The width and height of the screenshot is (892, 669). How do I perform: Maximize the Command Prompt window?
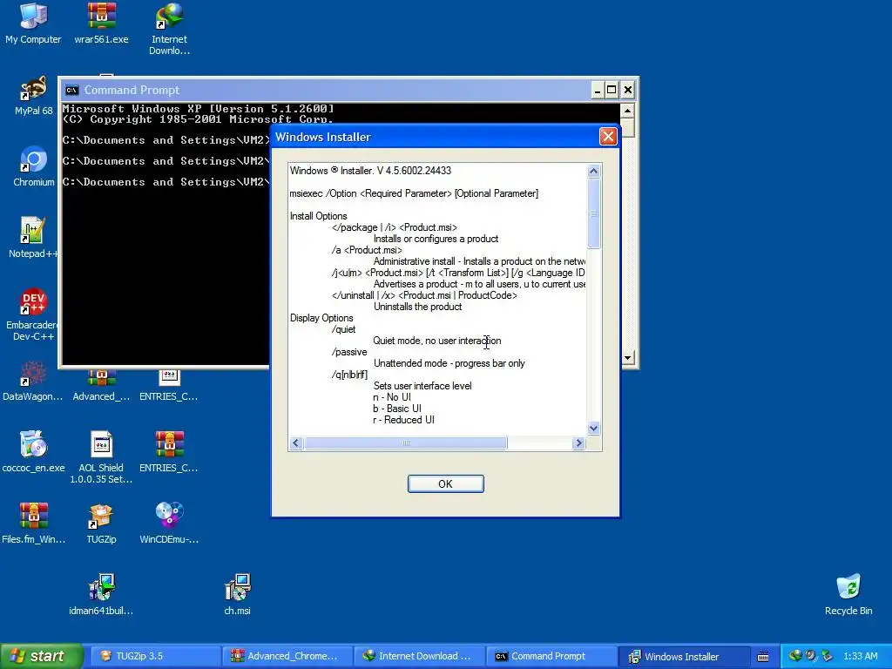click(612, 90)
